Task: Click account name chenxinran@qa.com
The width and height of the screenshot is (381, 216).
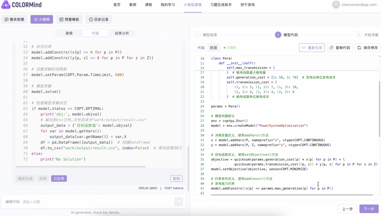Action: pyautogui.click(x=359, y=5)
